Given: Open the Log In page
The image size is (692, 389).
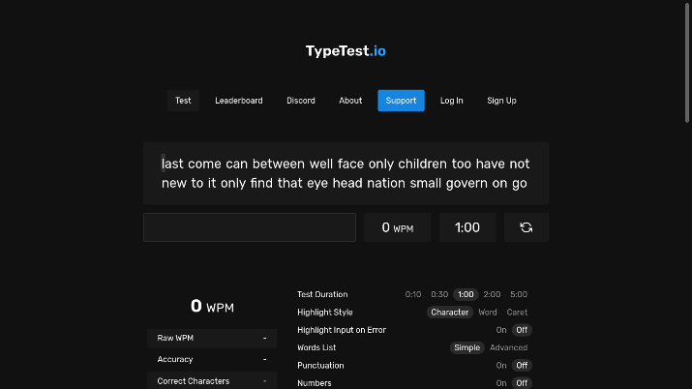Looking at the screenshot, I should point(451,101).
